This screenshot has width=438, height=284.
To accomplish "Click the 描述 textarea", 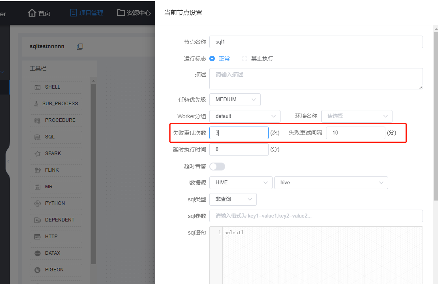I will coord(316,79).
